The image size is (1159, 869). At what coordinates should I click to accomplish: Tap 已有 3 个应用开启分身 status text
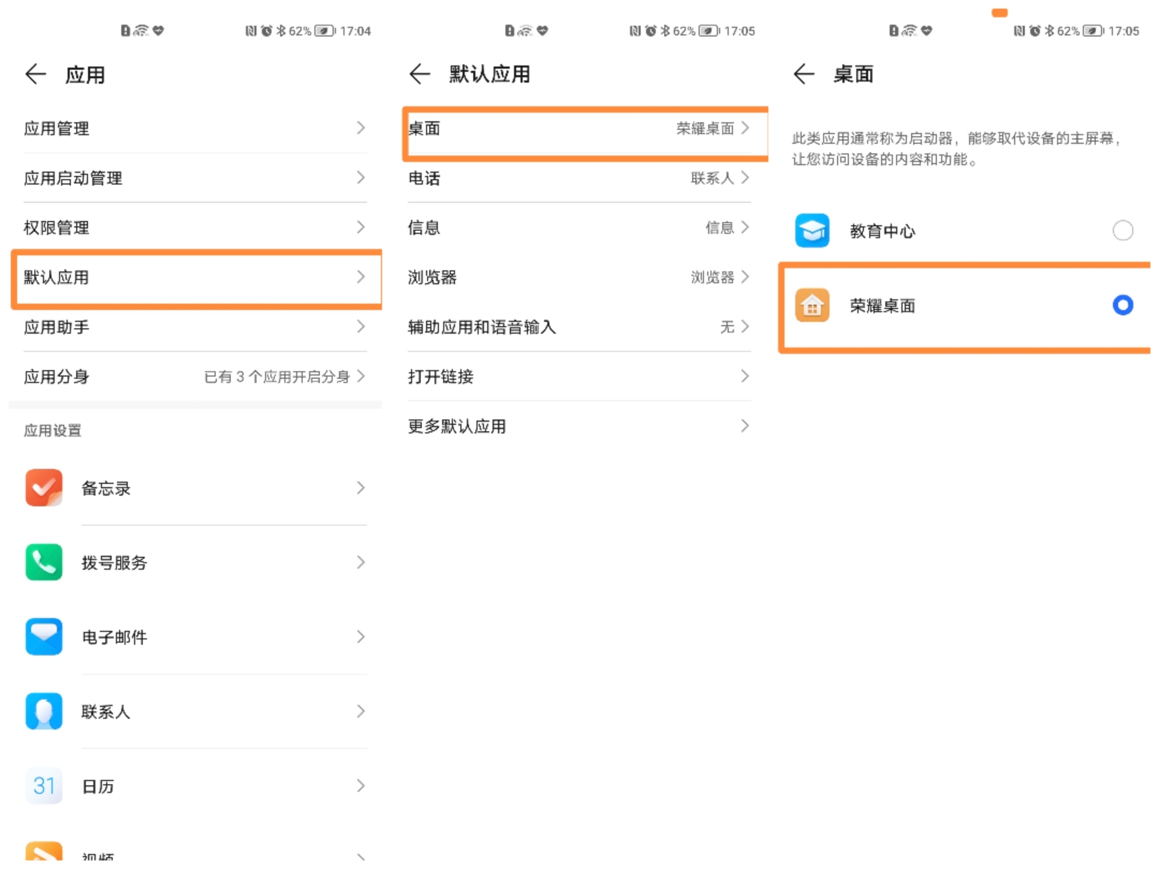click(277, 377)
